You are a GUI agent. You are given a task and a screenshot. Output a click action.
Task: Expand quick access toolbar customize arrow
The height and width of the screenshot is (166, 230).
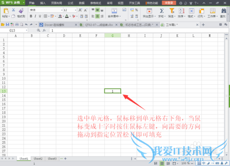[36, 24]
